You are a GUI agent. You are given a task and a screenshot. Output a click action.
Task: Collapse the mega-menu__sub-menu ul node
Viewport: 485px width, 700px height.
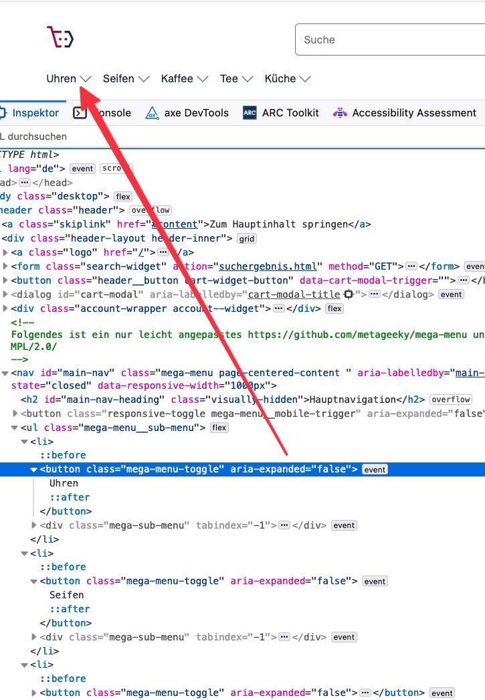click(x=15, y=428)
